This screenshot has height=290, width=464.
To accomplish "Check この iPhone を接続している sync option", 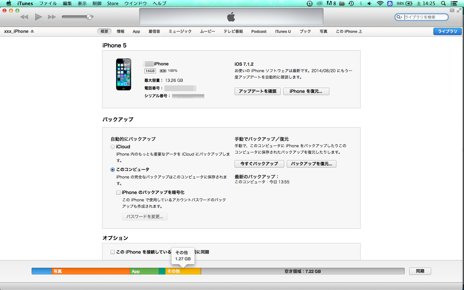I will [112, 252].
